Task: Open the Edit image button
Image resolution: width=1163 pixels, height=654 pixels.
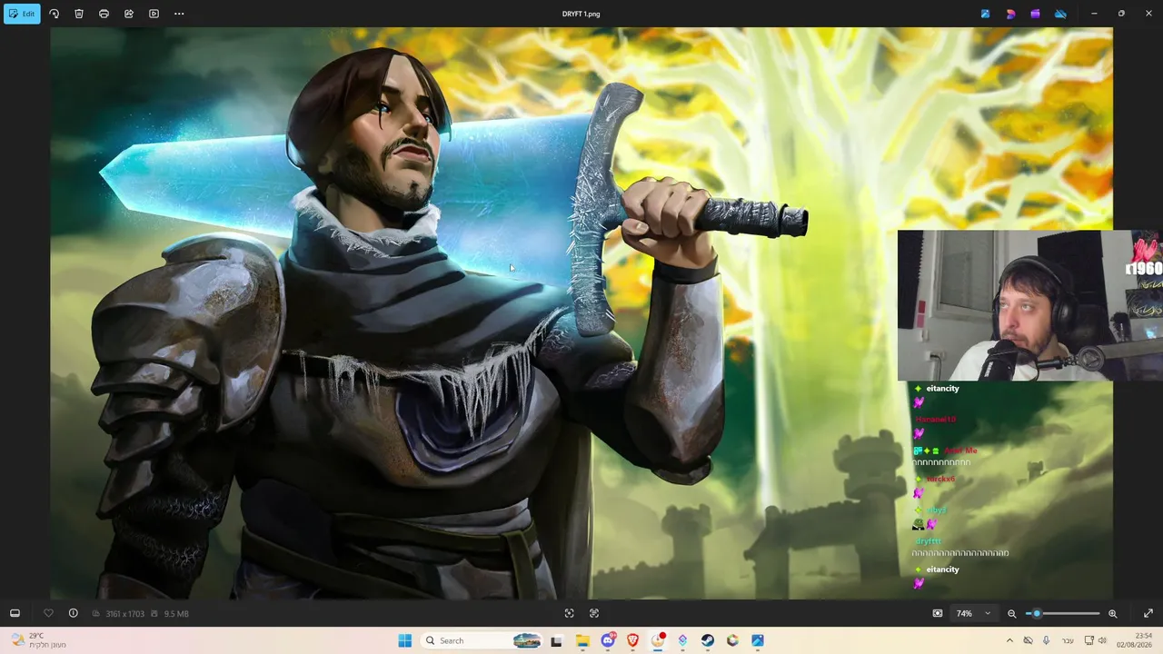Action: coord(22,14)
